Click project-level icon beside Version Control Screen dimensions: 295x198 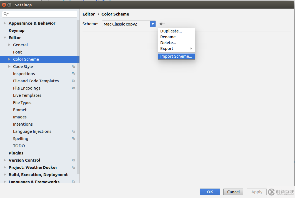tap(73, 160)
